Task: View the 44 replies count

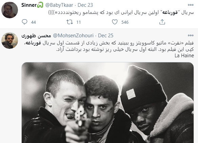Action: tap(34, 22)
